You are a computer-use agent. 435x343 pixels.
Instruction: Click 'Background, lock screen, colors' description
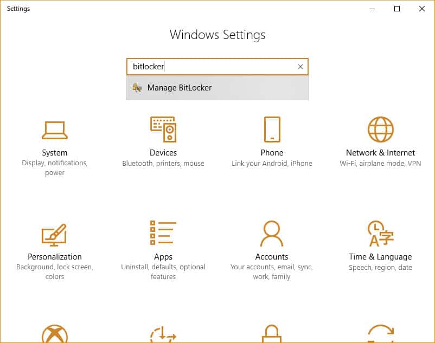(55, 272)
